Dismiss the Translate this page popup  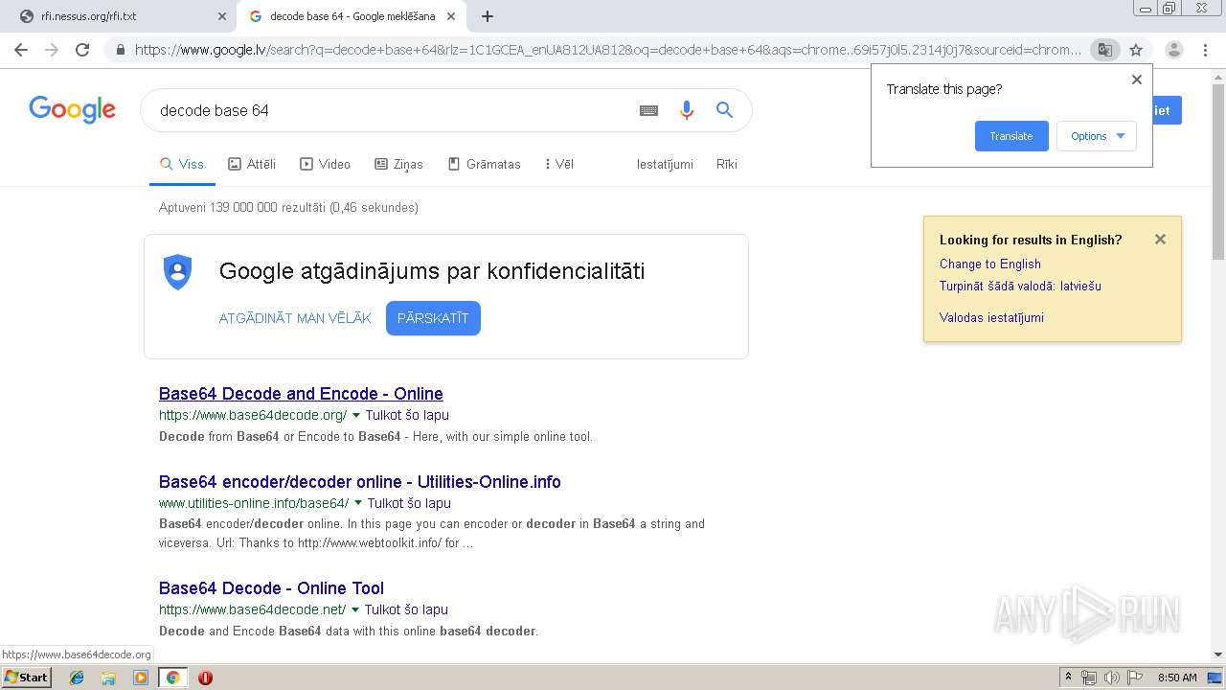click(1137, 80)
